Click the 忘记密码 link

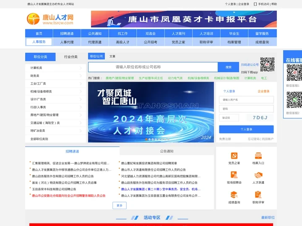(254, 139)
